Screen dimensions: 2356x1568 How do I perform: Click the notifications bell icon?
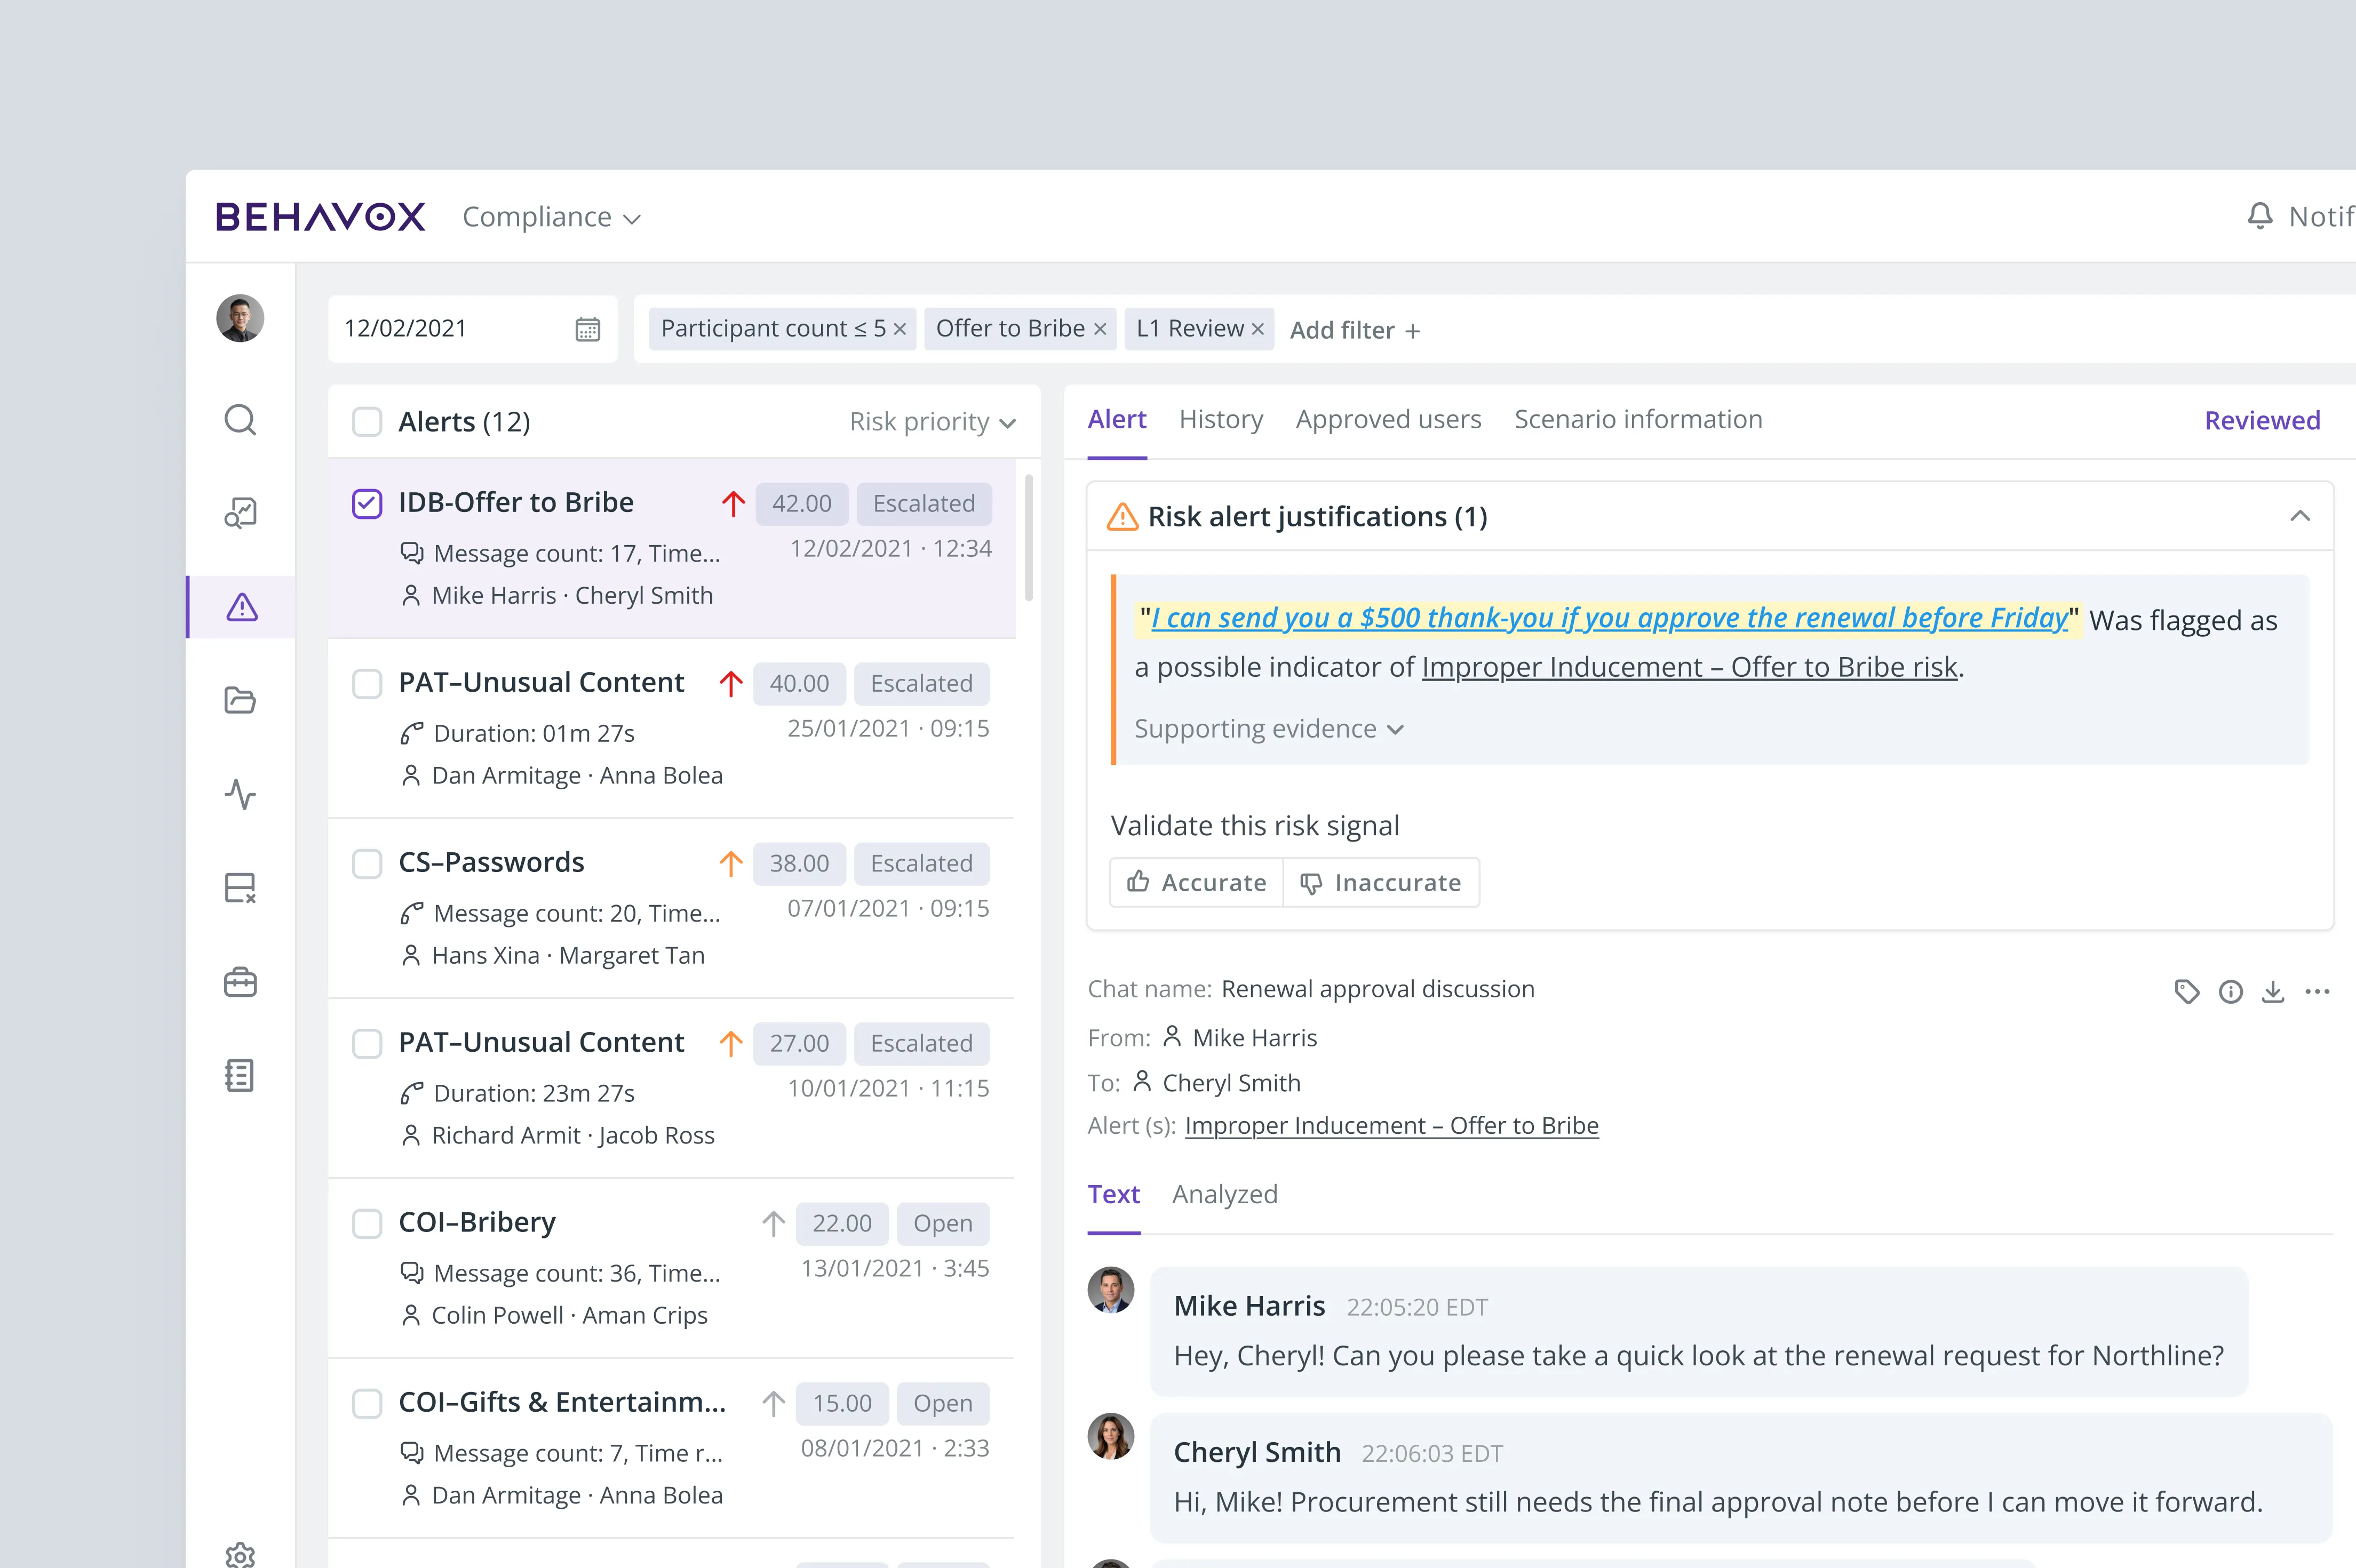(2260, 216)
